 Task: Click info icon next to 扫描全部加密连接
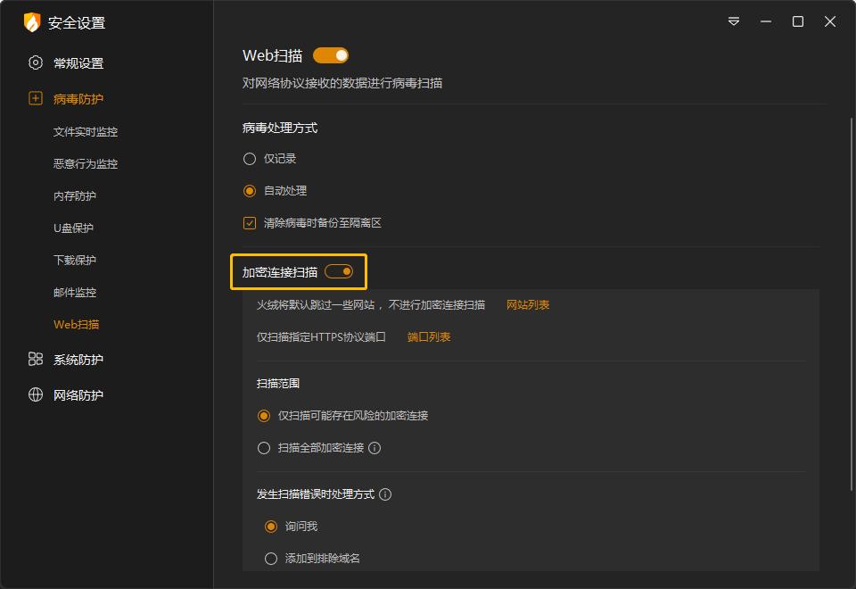[374, 448]
